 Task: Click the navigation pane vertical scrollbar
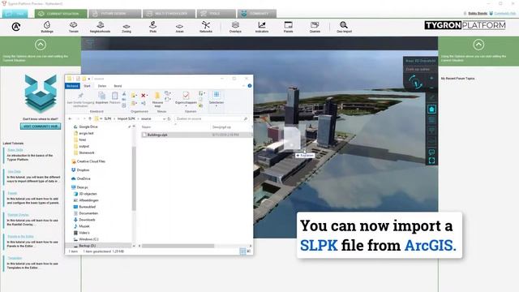[x=134, y=178]
